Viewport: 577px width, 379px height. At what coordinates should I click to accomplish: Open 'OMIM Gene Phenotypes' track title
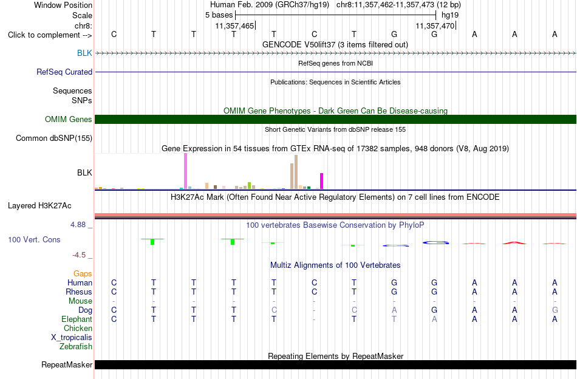[x=335, y=111]
